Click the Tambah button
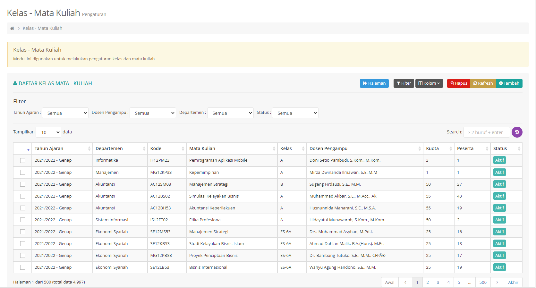This screenshot has height=288, width=536. tap(509, 83)
